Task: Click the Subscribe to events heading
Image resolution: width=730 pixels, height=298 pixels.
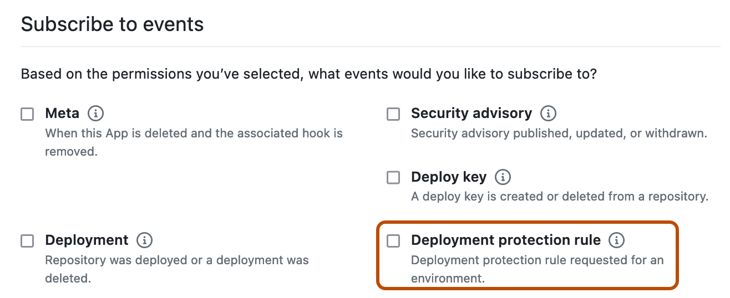Action: pyautogui.click(x=112, y=24)
